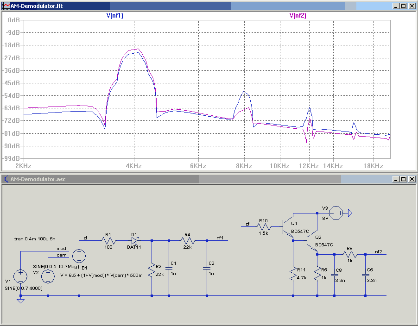Click the 18KHz frequency axis label
Viewport: 418px width, 326px height.
[x=373, y=166]
